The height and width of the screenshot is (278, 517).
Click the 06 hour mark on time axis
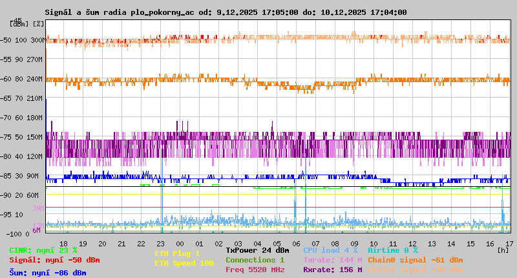[296, 243]
